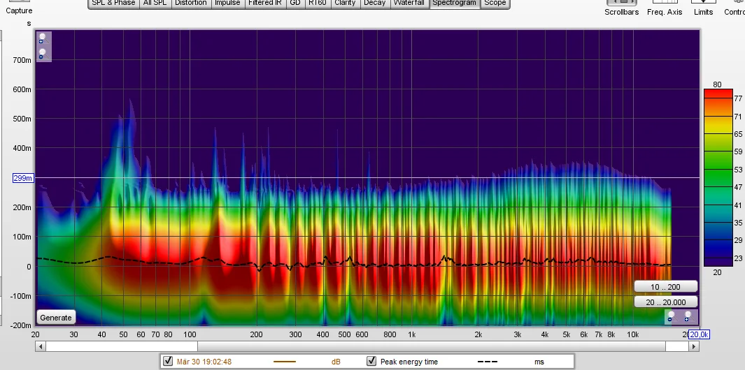This screenshot has width=745, height=370.
Task: Click the Peak energy time label
Action: coord(409,362)
